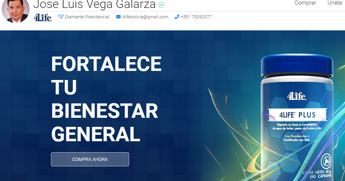
Task: Click the +591 70292077 phone number
Action: (x=196, y=17)
